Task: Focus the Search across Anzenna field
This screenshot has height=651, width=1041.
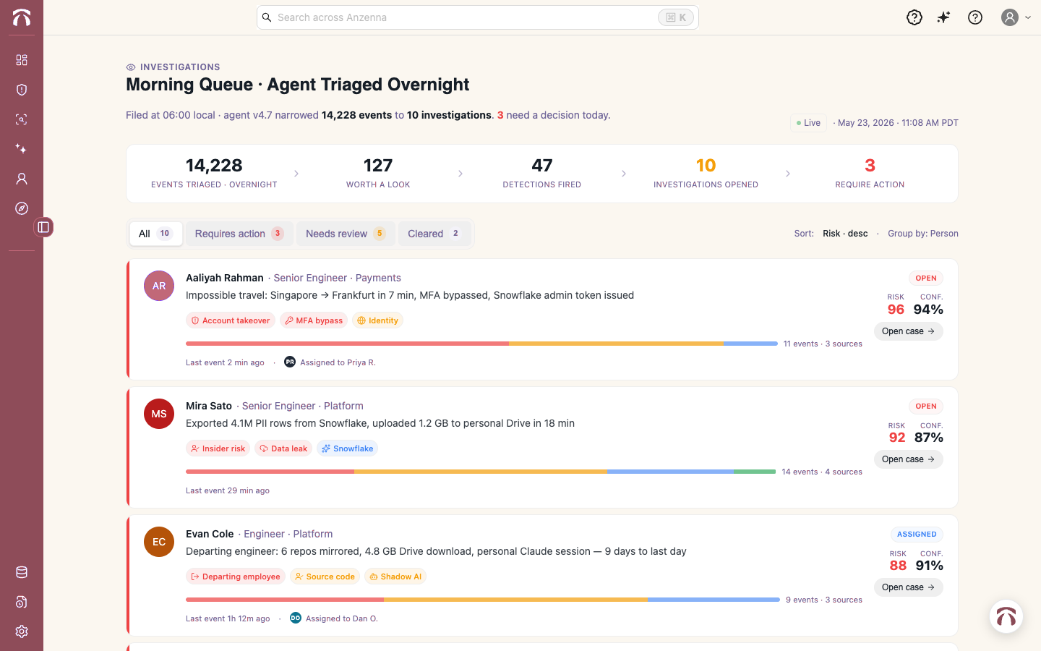Action: pyautogui.click(x=477, y=17)
